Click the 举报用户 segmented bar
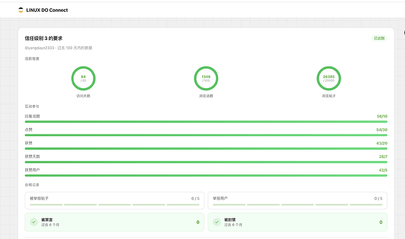The image size is (405, 239). [298, 204]
